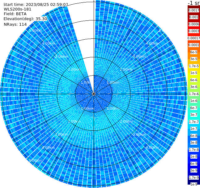Click the 1.7e-7 colorbar label

point(194,122)
